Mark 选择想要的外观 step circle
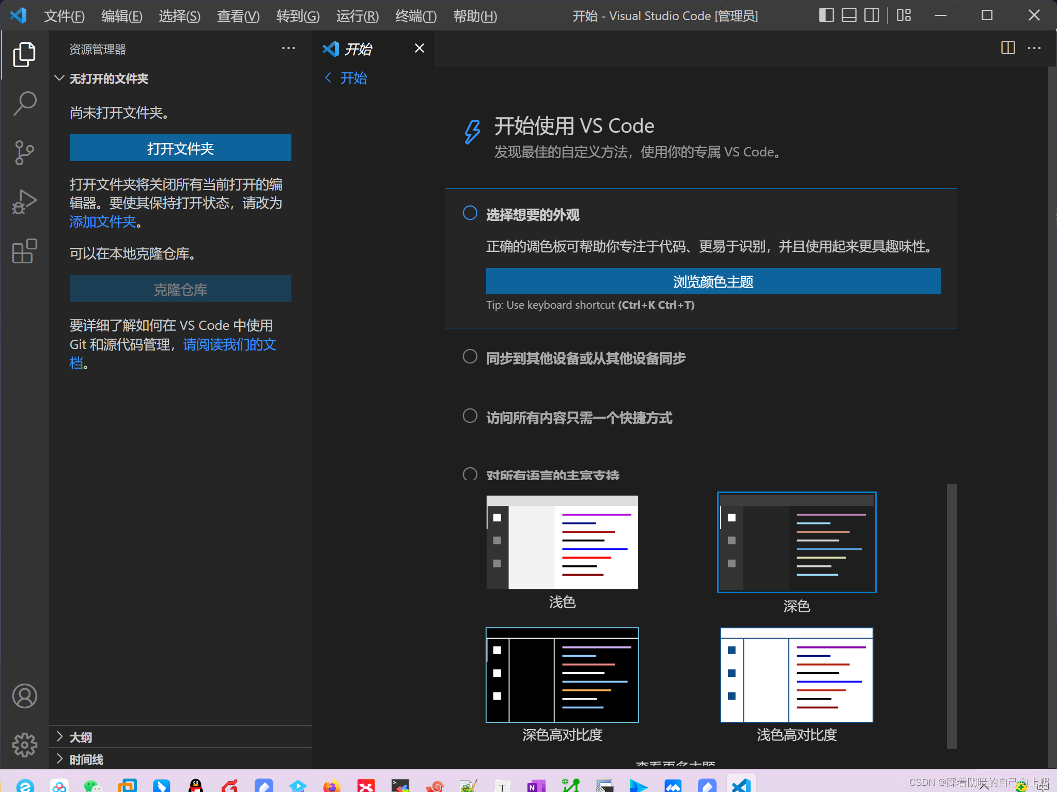This screenshot has width=1057, height=792. (470, 213)
